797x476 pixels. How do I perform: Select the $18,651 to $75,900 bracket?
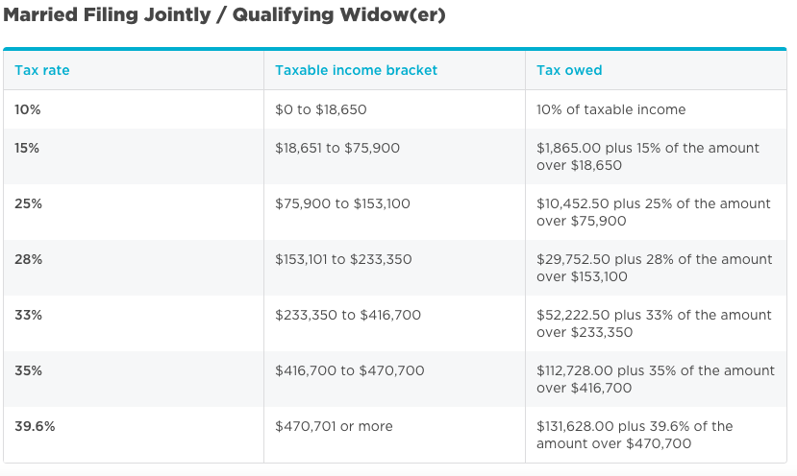tap(337, 148)
